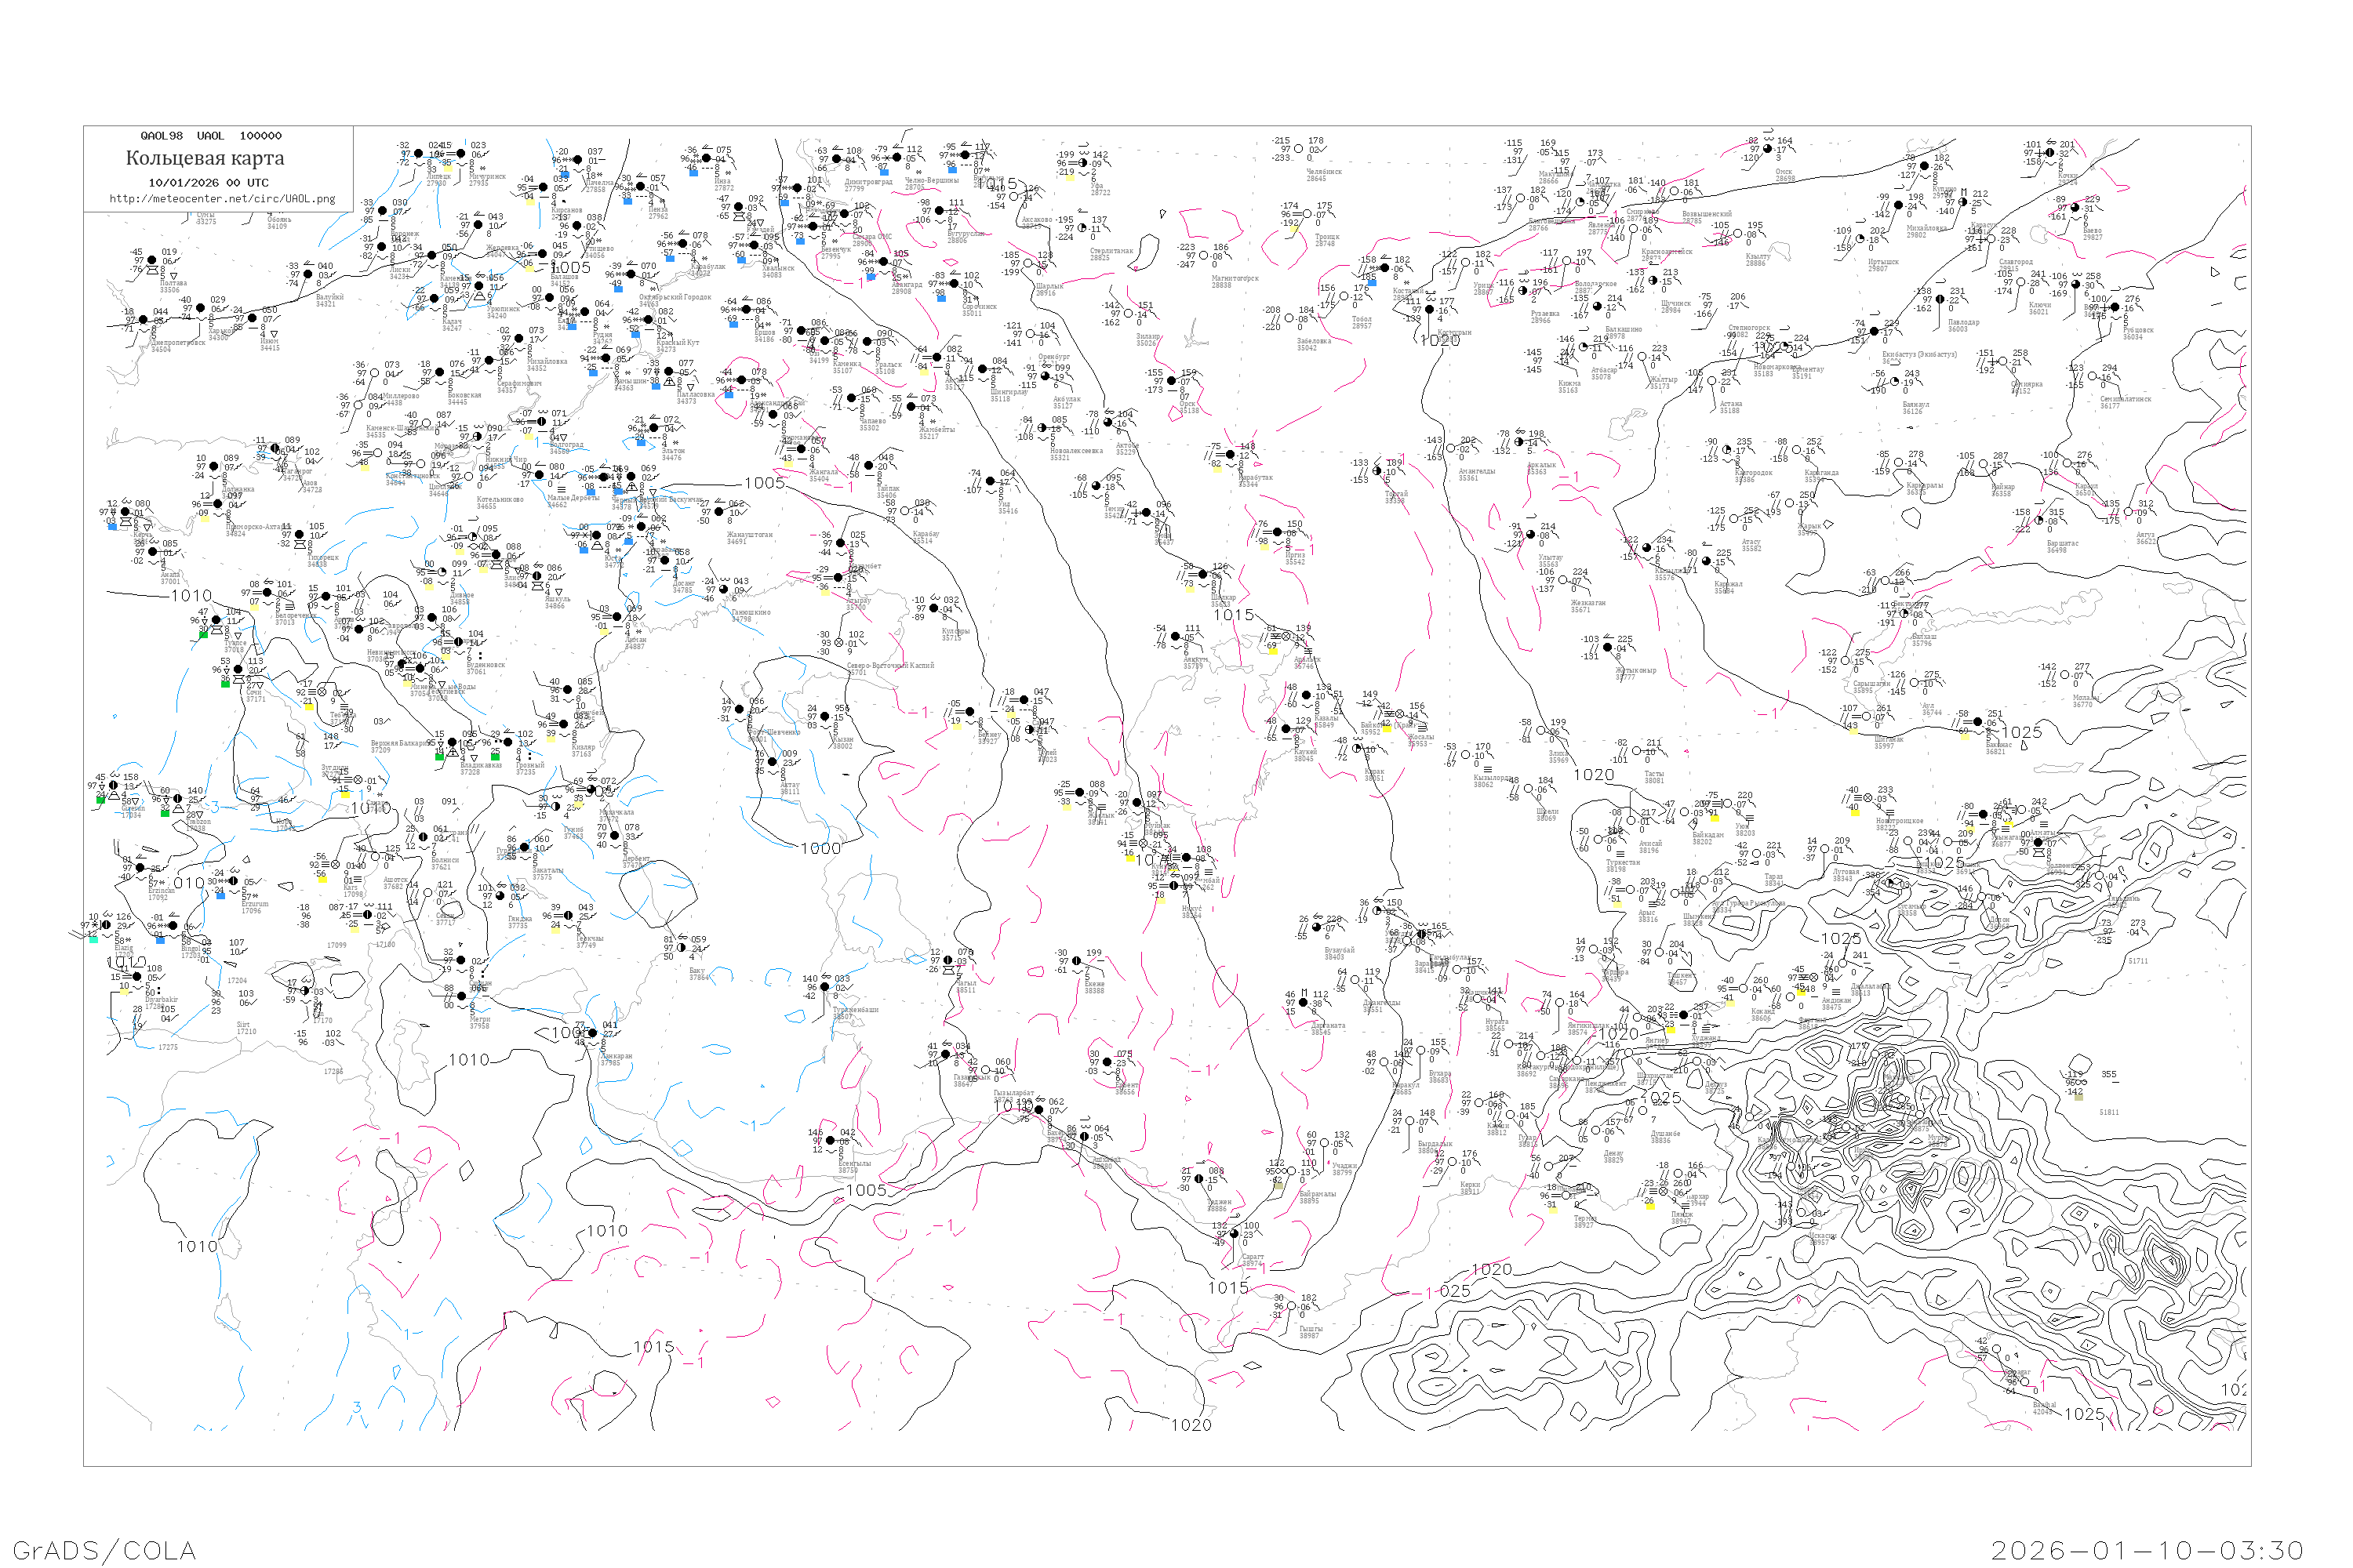Click the filled station circle at Полтава
The width and height of the screenshot is (2353, 1568).
[152, 261]
